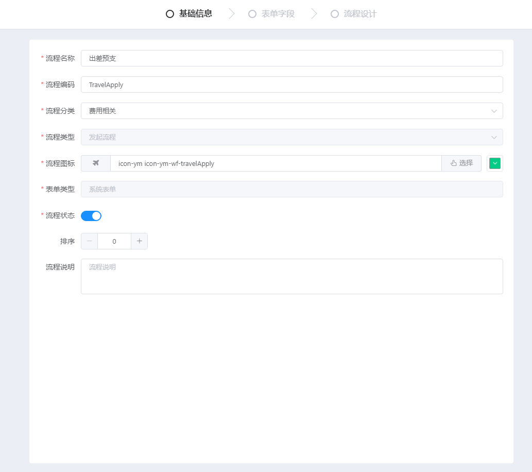Click the 流程分类 label
The image size is (532, 472).
60,111
